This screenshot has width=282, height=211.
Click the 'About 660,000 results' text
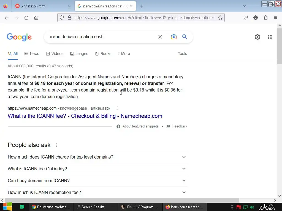40,66
